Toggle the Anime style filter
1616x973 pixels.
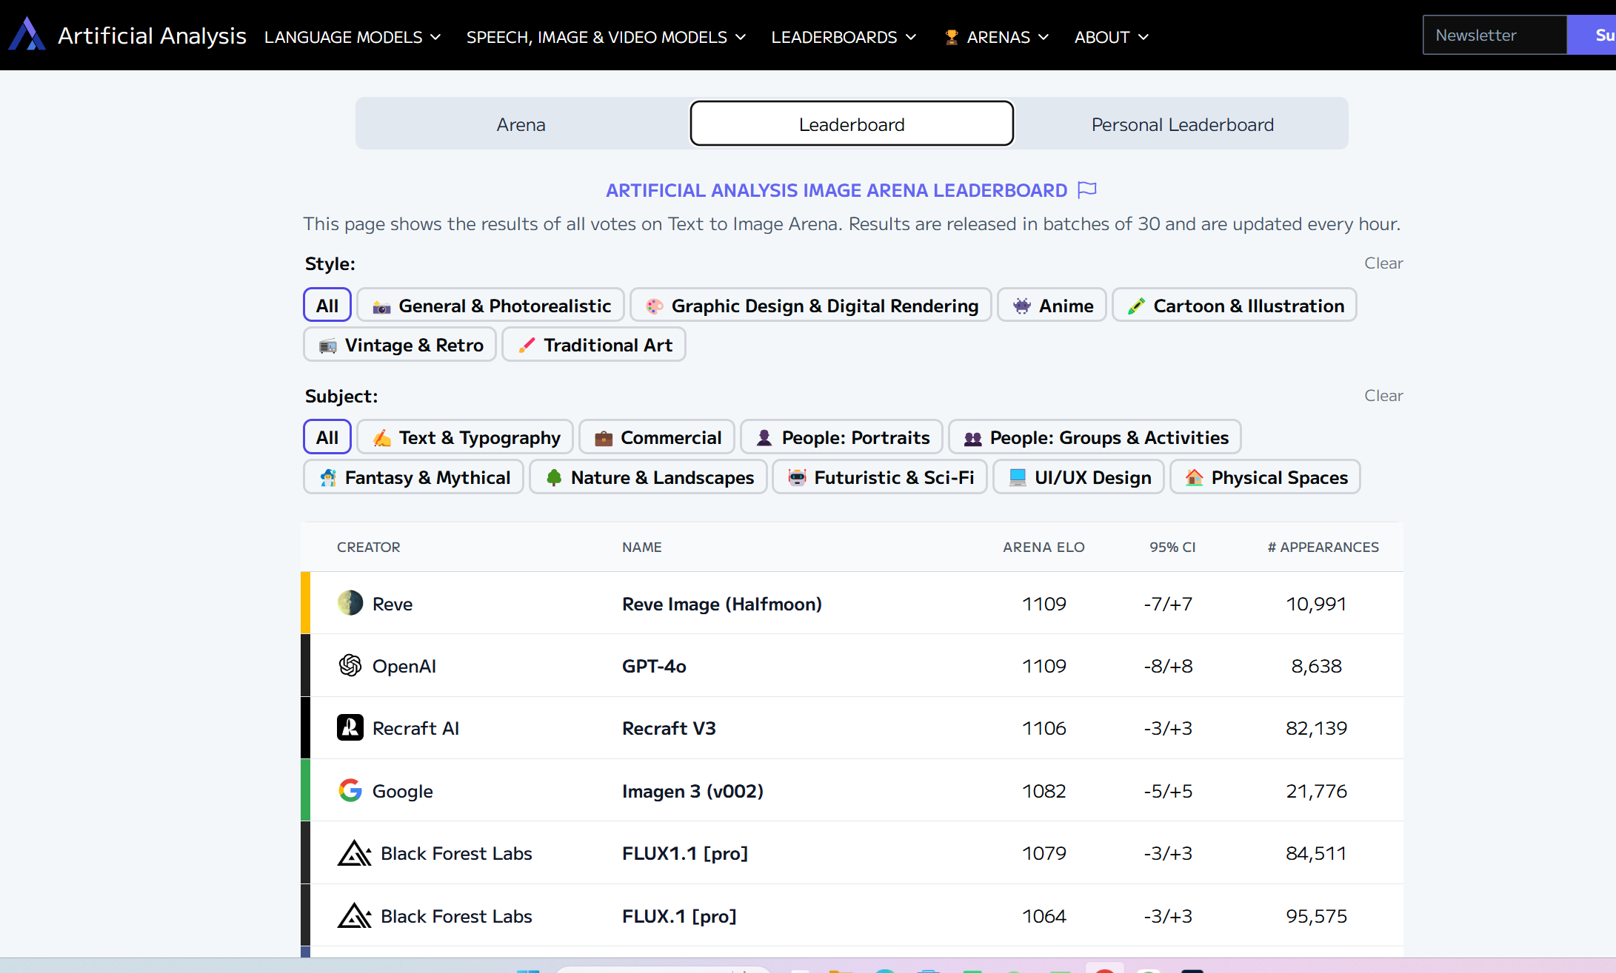[1052, 306]
